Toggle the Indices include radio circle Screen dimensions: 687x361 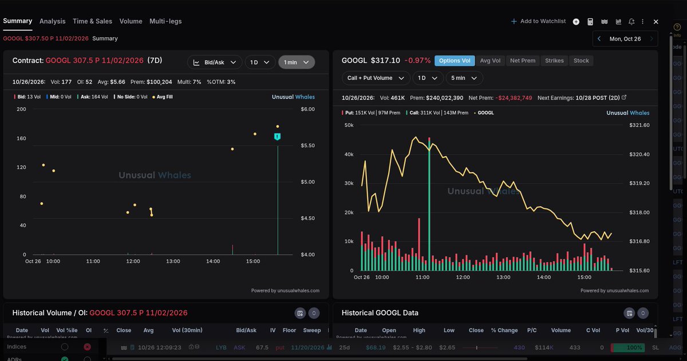pyautogui.click(x=65, y=347)
